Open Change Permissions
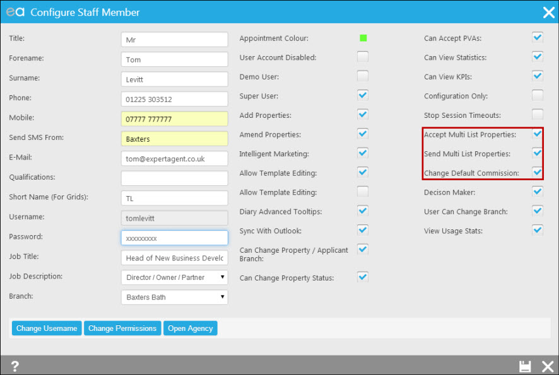The image size is (559, 375). (x=122, y=328)
